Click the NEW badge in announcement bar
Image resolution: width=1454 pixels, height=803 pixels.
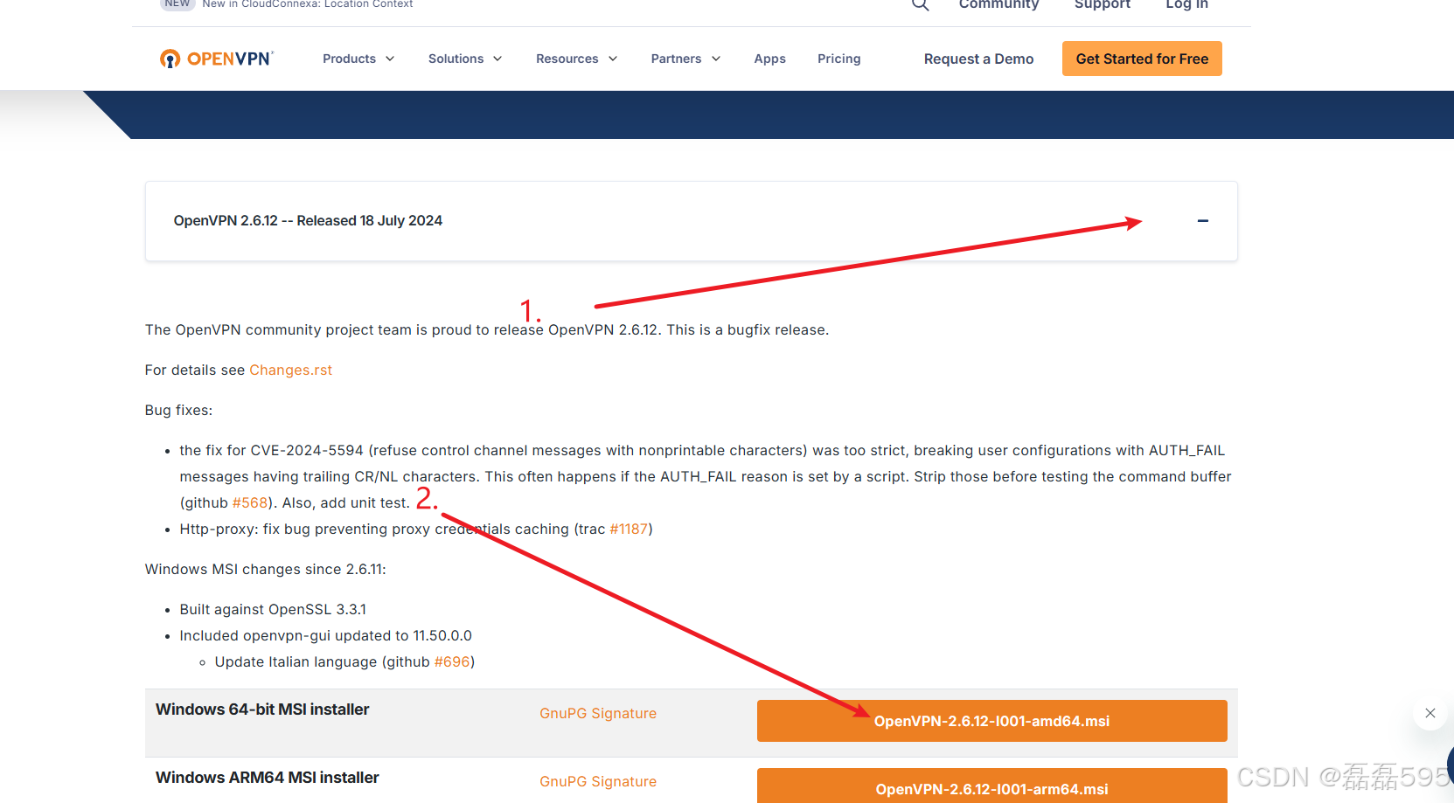[177, 4]
